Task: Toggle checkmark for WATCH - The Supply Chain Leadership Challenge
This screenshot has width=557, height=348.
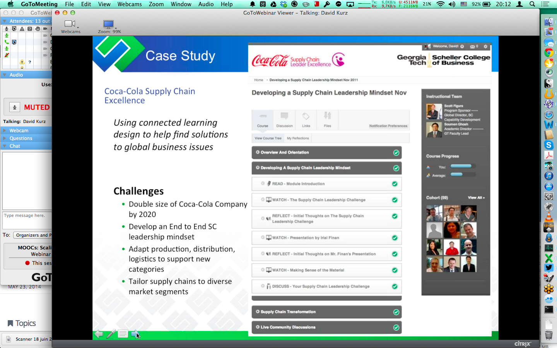Action: coord(395,200)
